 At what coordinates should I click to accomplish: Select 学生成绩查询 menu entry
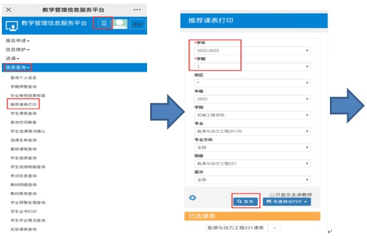pyautogui.click(x=23, y=158)
